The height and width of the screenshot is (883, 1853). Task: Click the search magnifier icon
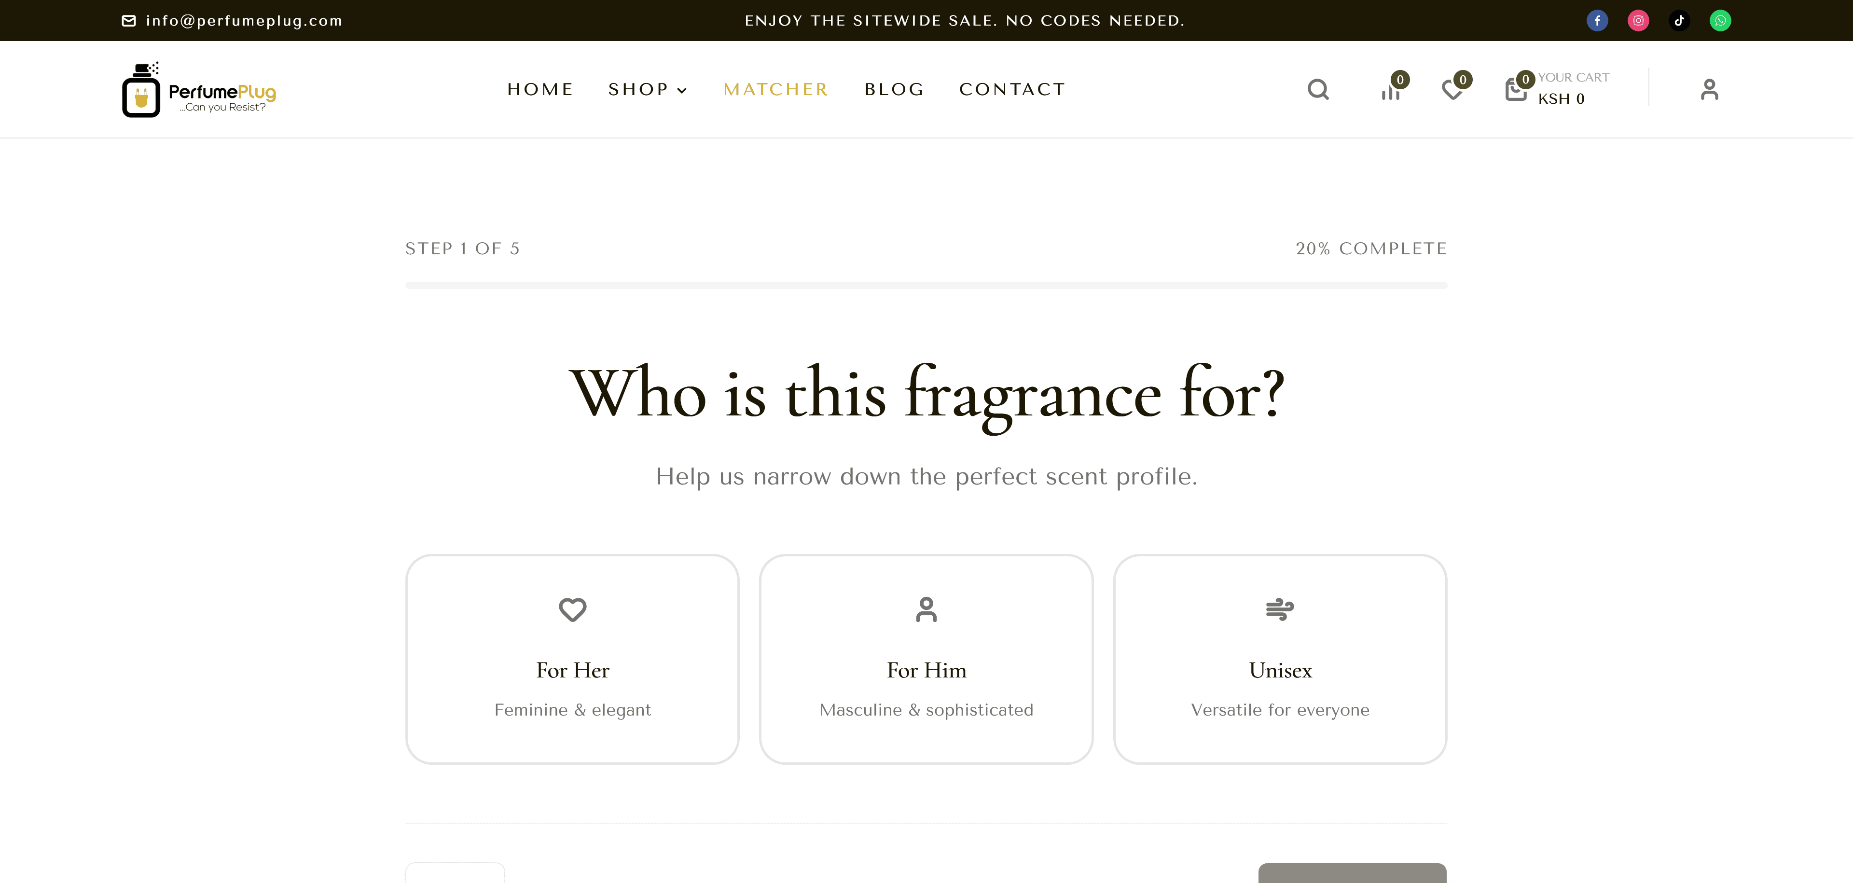(x=1318, y=89)
